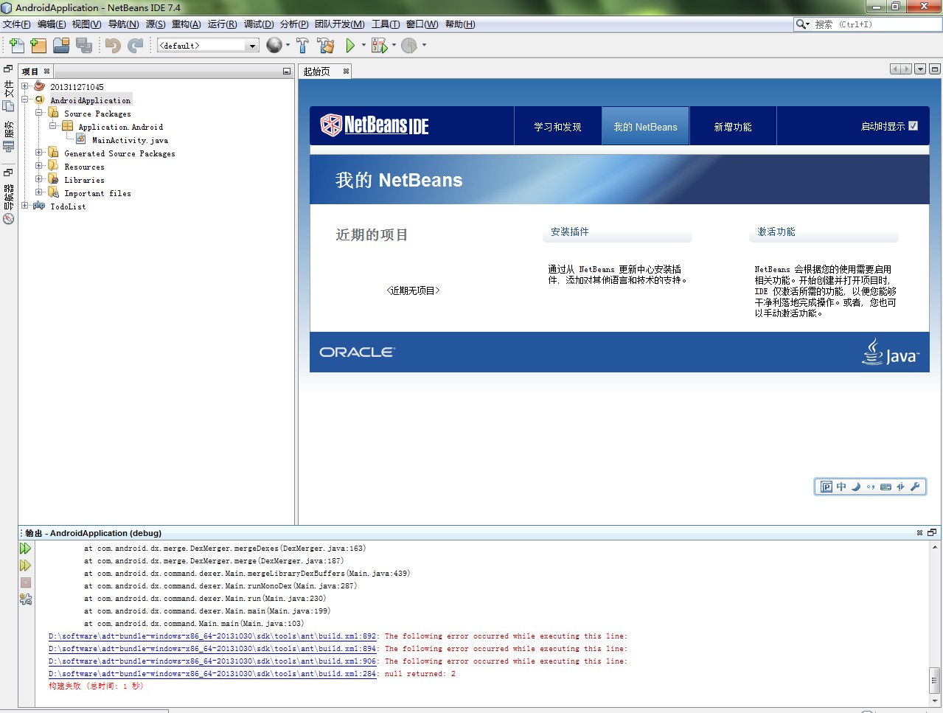Open the 服务 (Services) sidebar panel
943x713 pixels.
(9, 136)
